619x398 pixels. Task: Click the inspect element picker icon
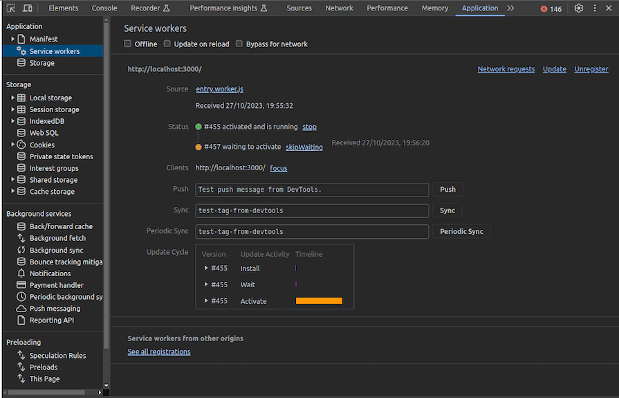click(10, 8)
